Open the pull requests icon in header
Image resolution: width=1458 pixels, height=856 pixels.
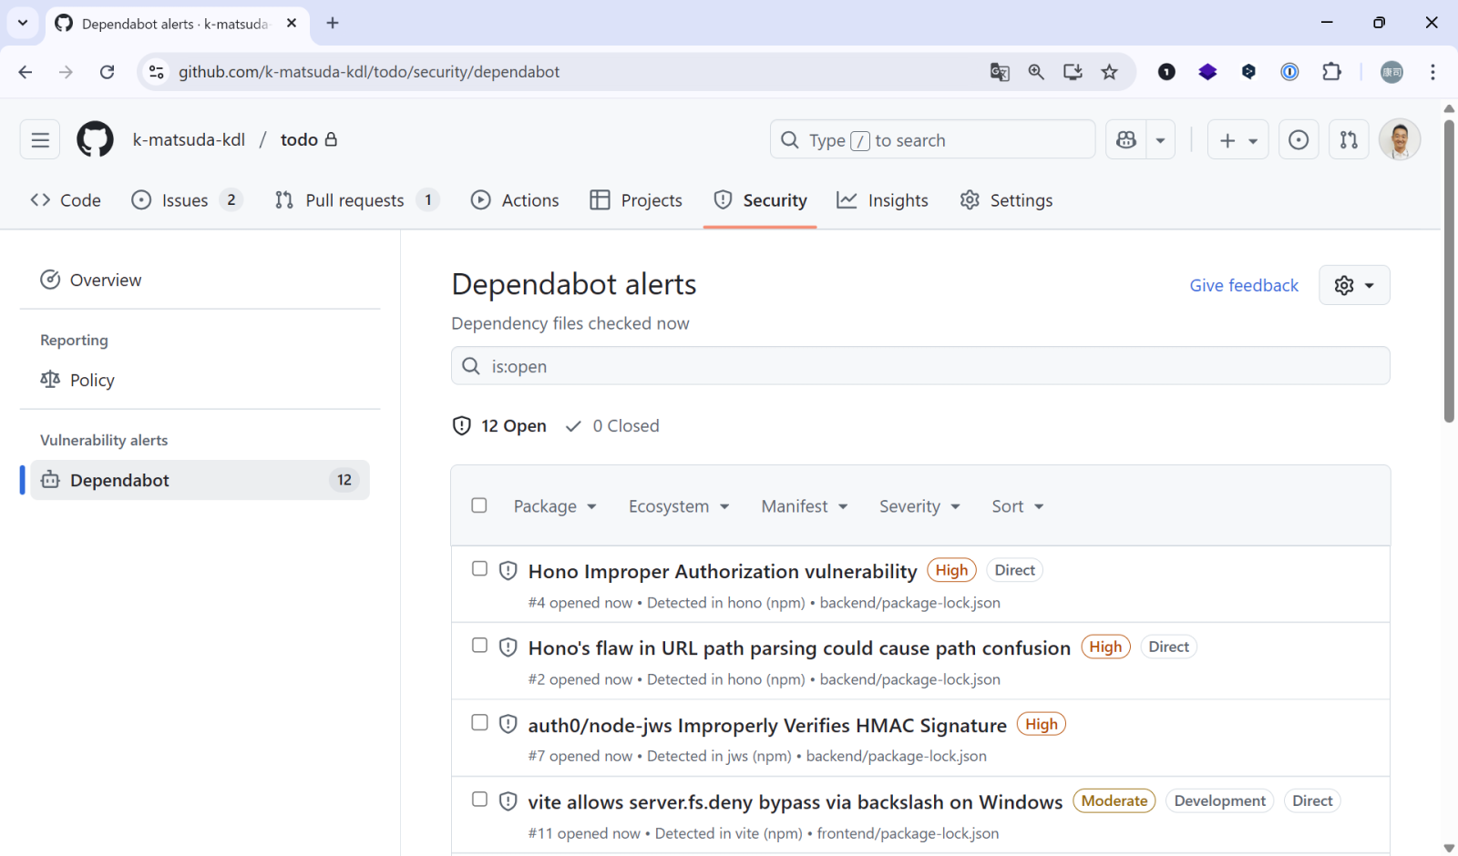click(1349, 140)
